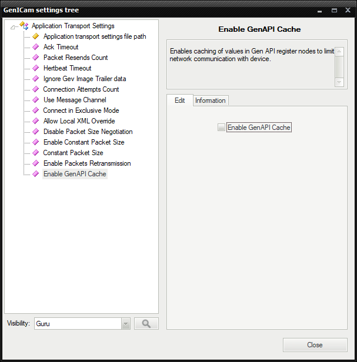Click the yellow diamond icon beside file path
Image resolution: width=357 pixels, height=362 pixels.
36,36
